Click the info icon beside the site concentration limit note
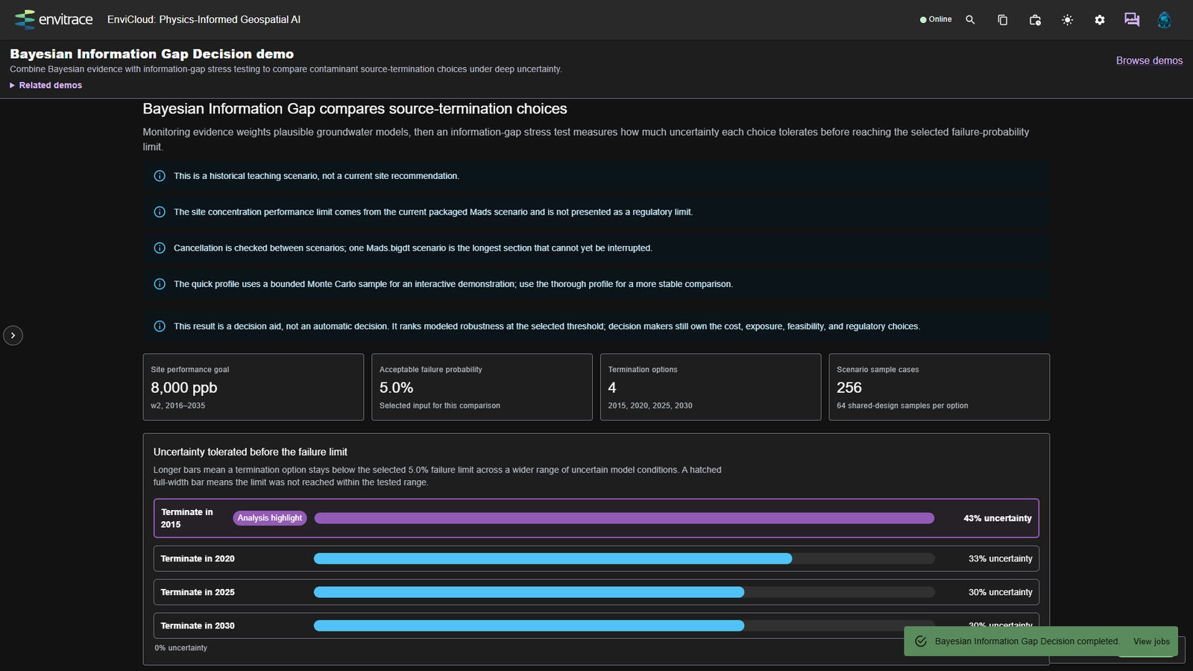Image resolution: width=1193 pixels, height=671 pixels. pos(160,212)
